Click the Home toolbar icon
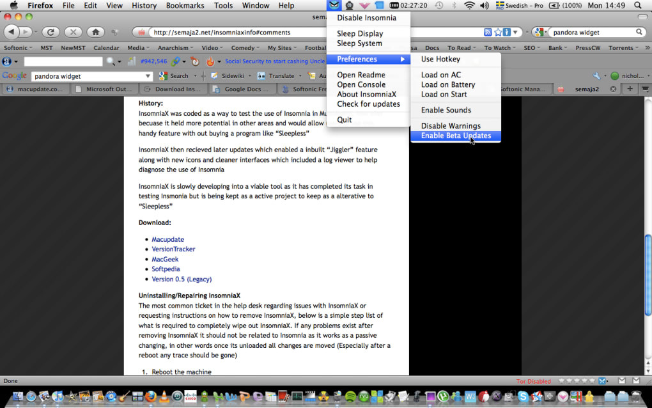Viewport: 652px width, 408px height. click(96, 32)
